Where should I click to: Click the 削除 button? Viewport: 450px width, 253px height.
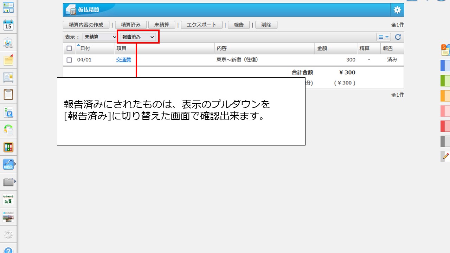click(266, 25)
